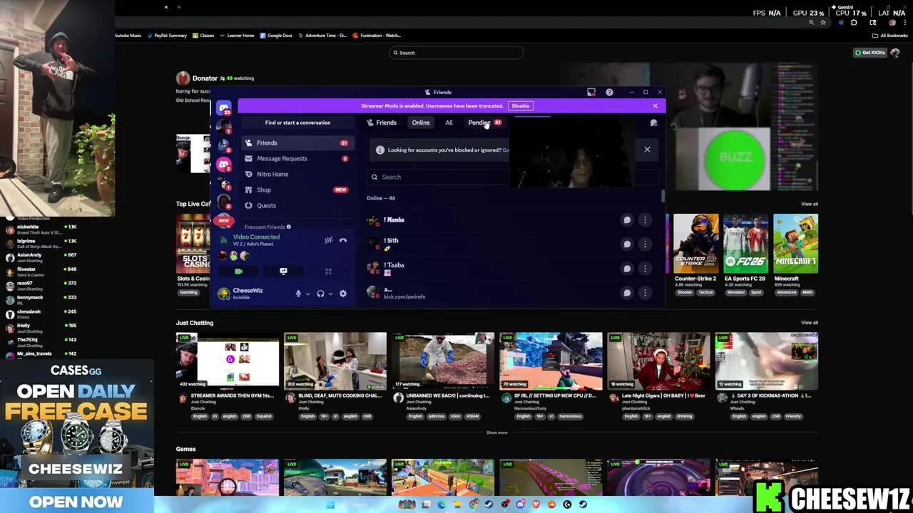Open the Discord Shop
This screenshot has width=913, height=513.
click(x=297, y=190)
